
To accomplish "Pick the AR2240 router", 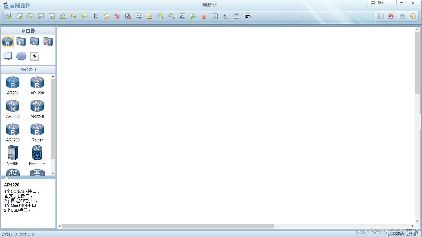I will pyautogui.click(x=37, y=109).
